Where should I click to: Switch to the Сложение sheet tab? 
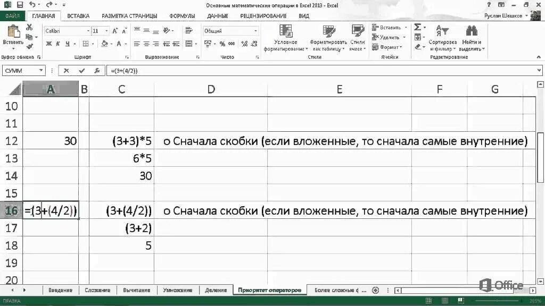[98, 290]
